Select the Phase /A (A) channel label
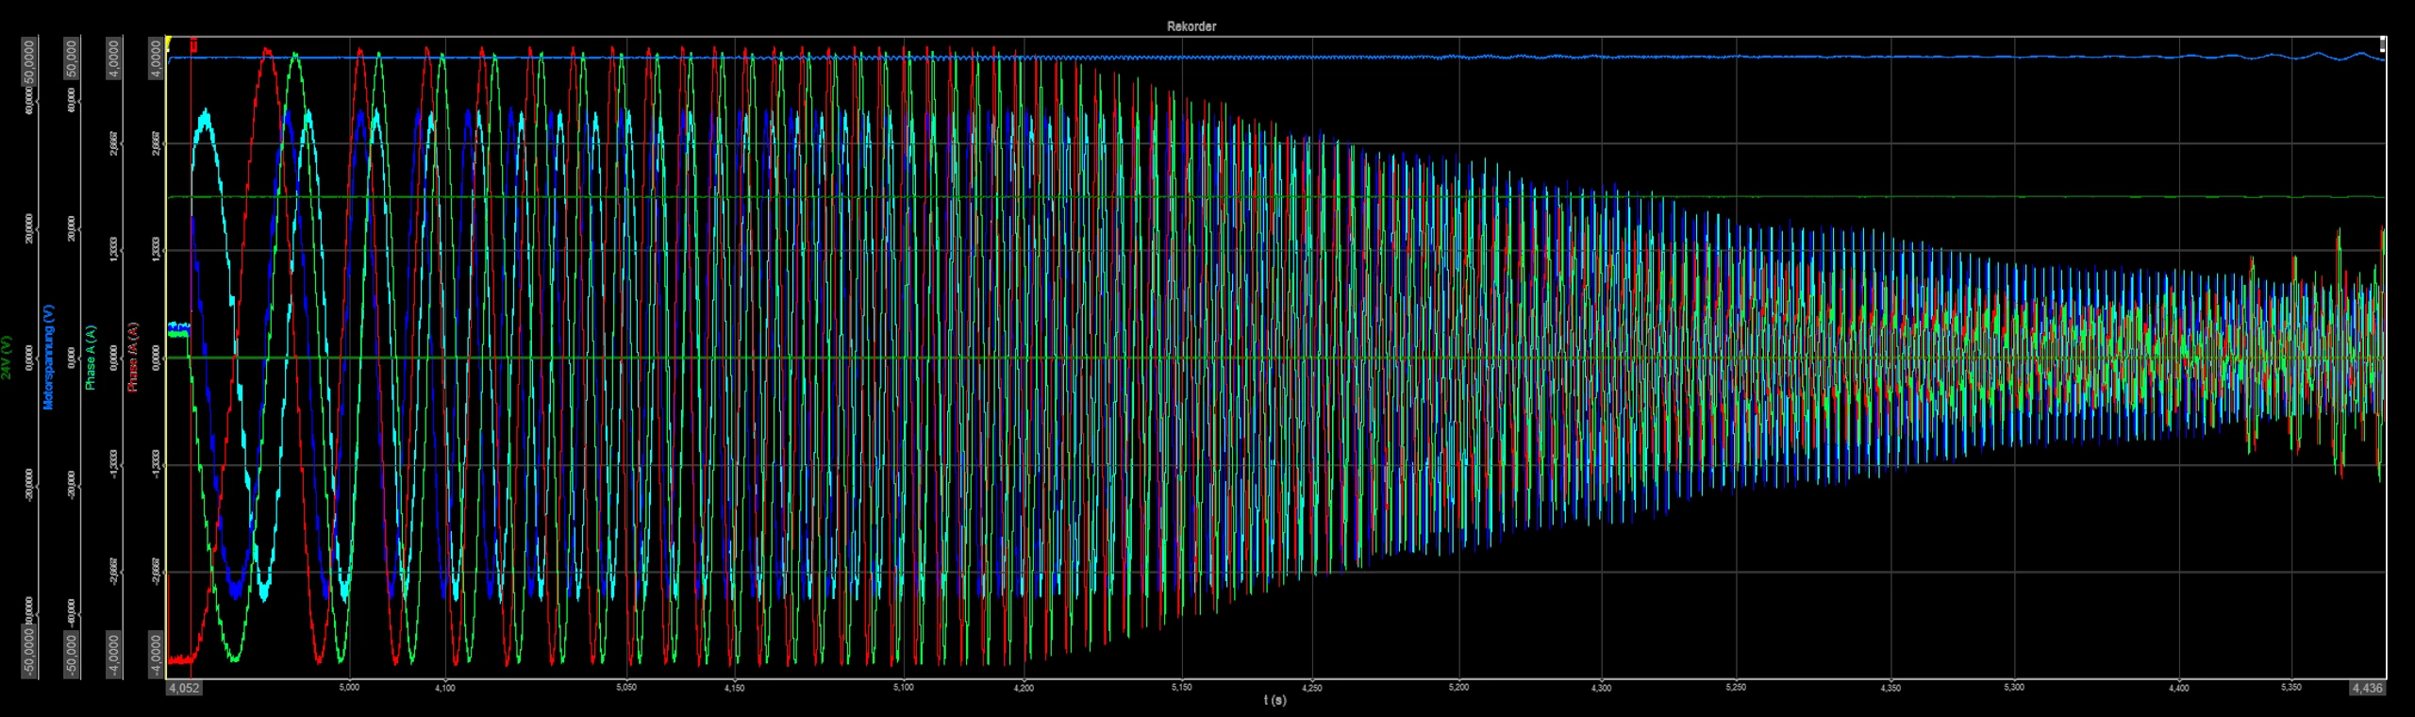This screenshot has width=2415, height=717. click(x=133, y=358)
